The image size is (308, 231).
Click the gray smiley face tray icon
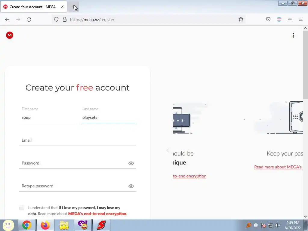pyautogui.click(x=256, y=225)
